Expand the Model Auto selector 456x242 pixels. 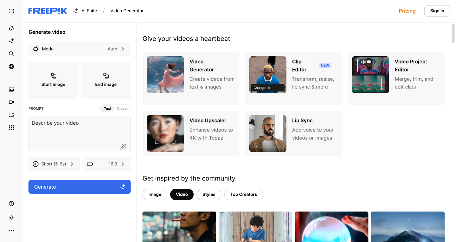point(80,49)
